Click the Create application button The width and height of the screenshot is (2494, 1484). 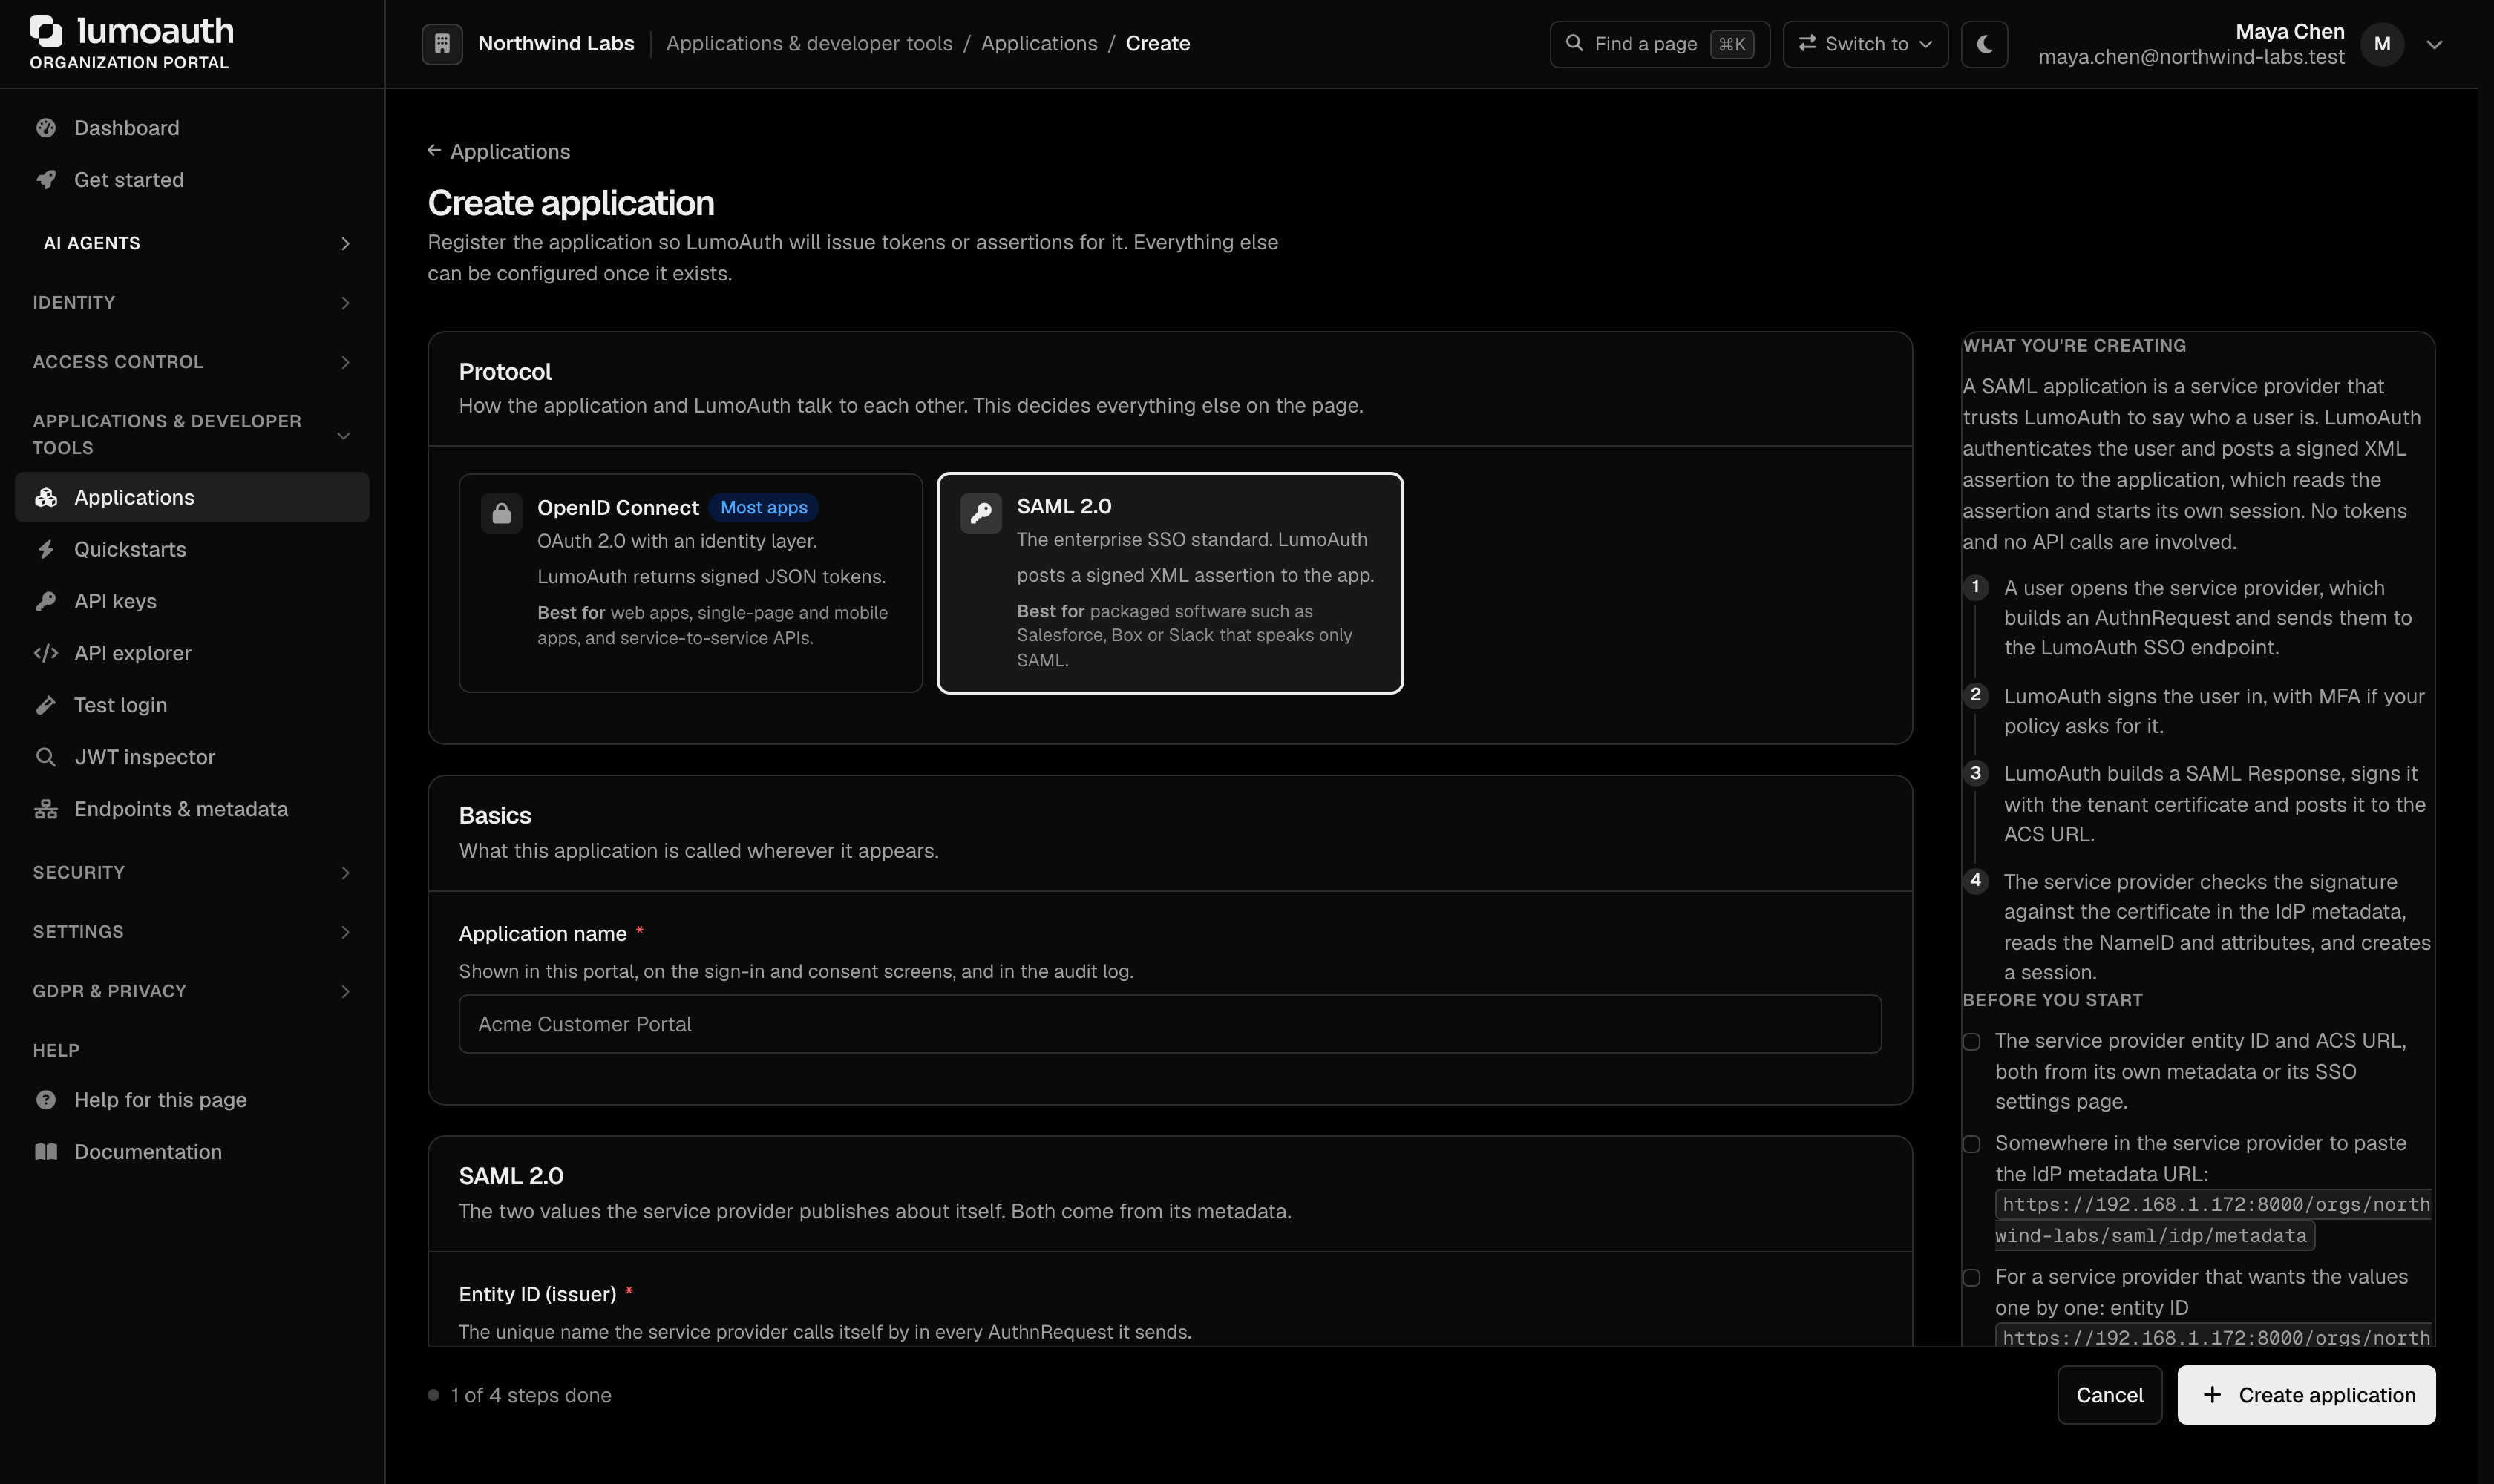click(2306, 1395)
